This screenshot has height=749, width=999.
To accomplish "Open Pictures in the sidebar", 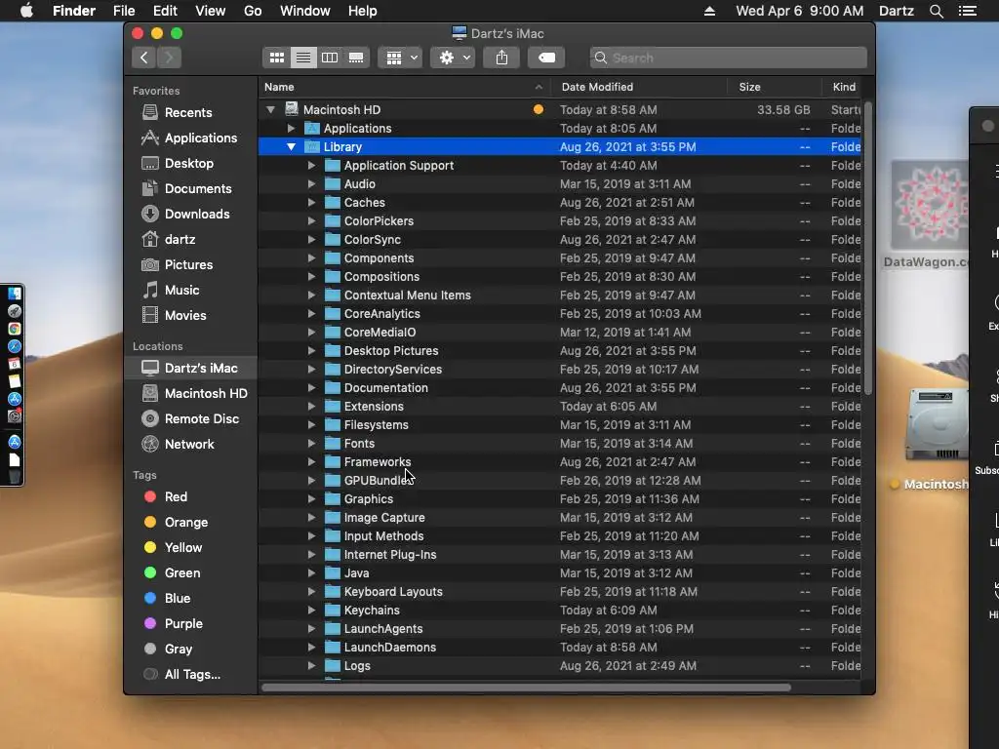I will (190, 265).
